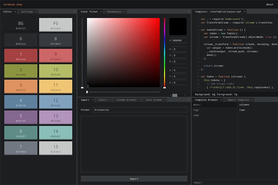Select color 2 olive green swatch
Screen dimensions: 278x185
click(x=21, y=71)
